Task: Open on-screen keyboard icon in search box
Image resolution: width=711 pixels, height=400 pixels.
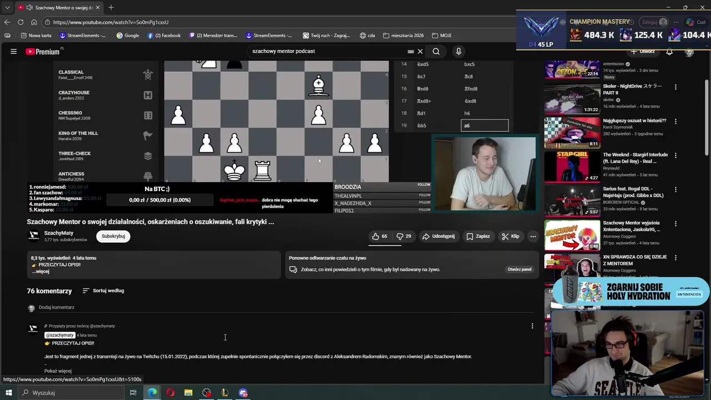Action: (410, 51)
